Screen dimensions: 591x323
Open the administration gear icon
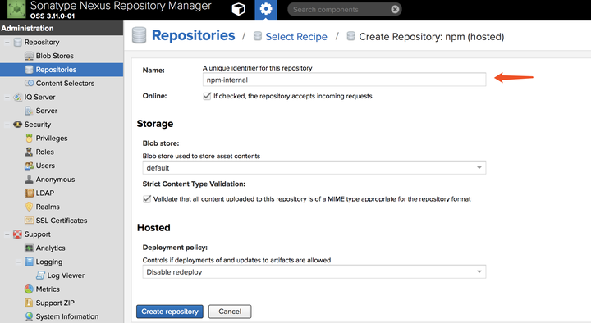click(x=266, y=9)
